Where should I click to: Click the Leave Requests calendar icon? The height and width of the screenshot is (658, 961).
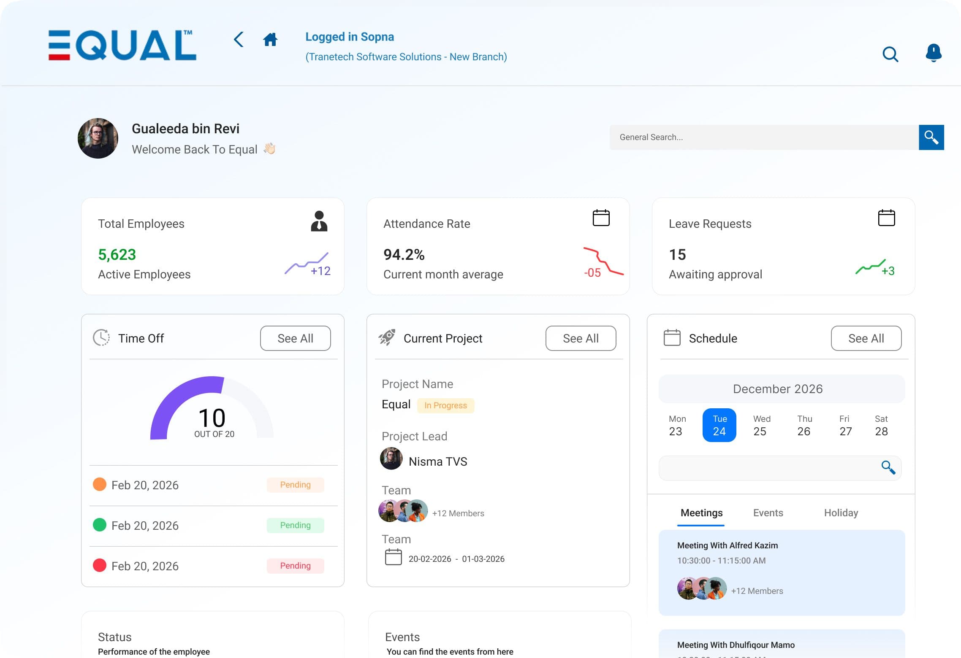pyautogui.click(x=886, y=218)
